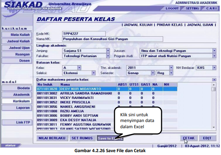Click list scrollbar up arrow

[x=214, y=85]
